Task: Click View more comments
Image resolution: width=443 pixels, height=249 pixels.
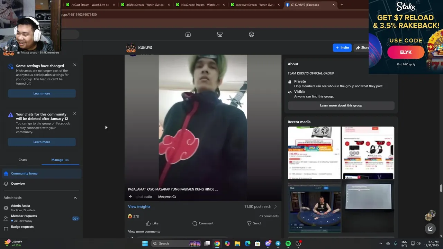Action: 144,232
